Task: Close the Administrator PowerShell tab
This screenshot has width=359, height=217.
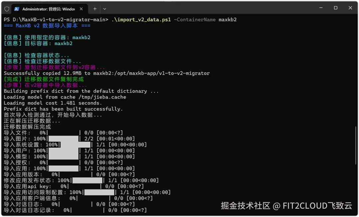Action: (81, 9)
